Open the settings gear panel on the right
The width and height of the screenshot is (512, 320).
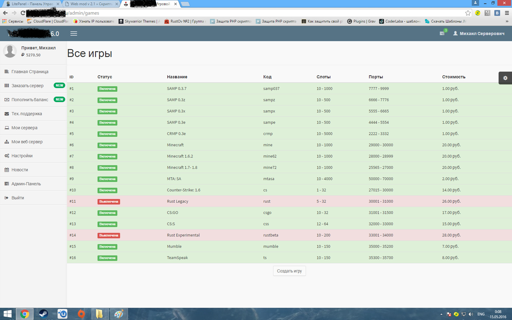click(505, 78)
